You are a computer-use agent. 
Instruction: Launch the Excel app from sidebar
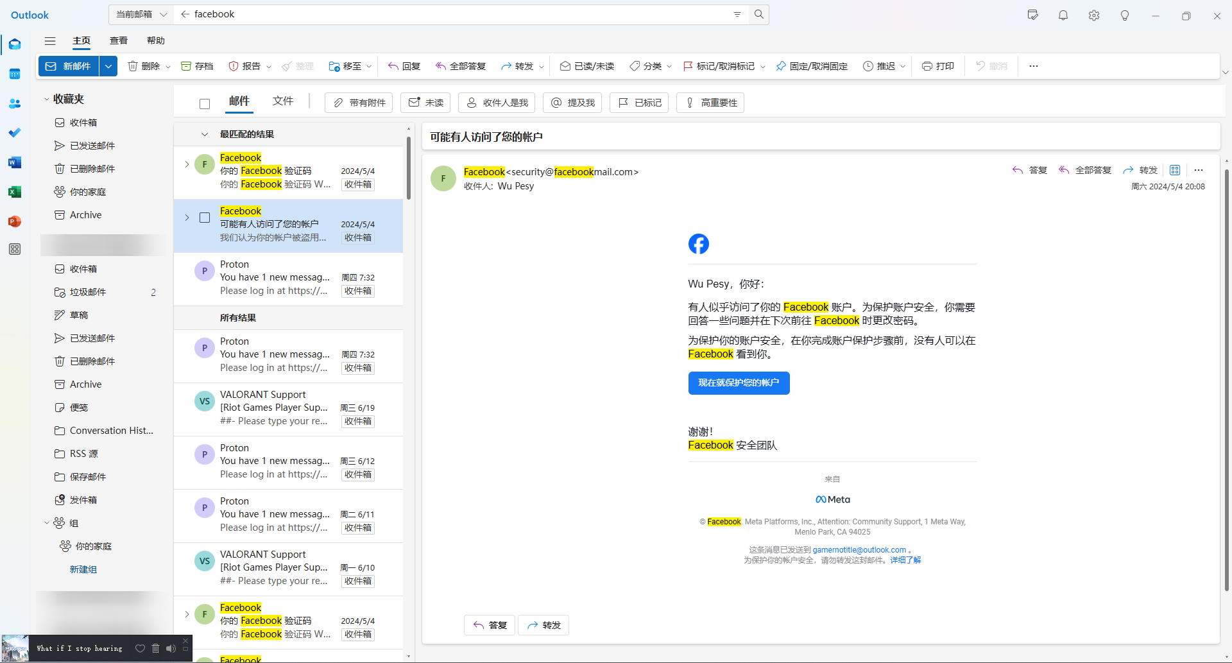coord(15,192)
